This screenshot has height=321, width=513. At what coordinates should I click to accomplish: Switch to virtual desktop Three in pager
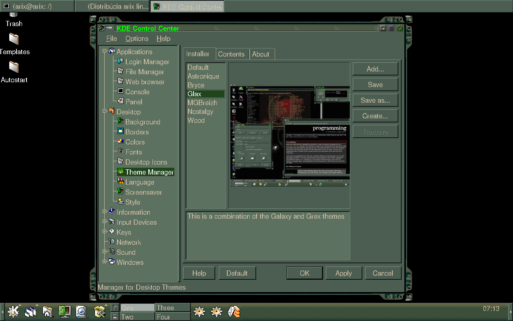click(173, 308)
